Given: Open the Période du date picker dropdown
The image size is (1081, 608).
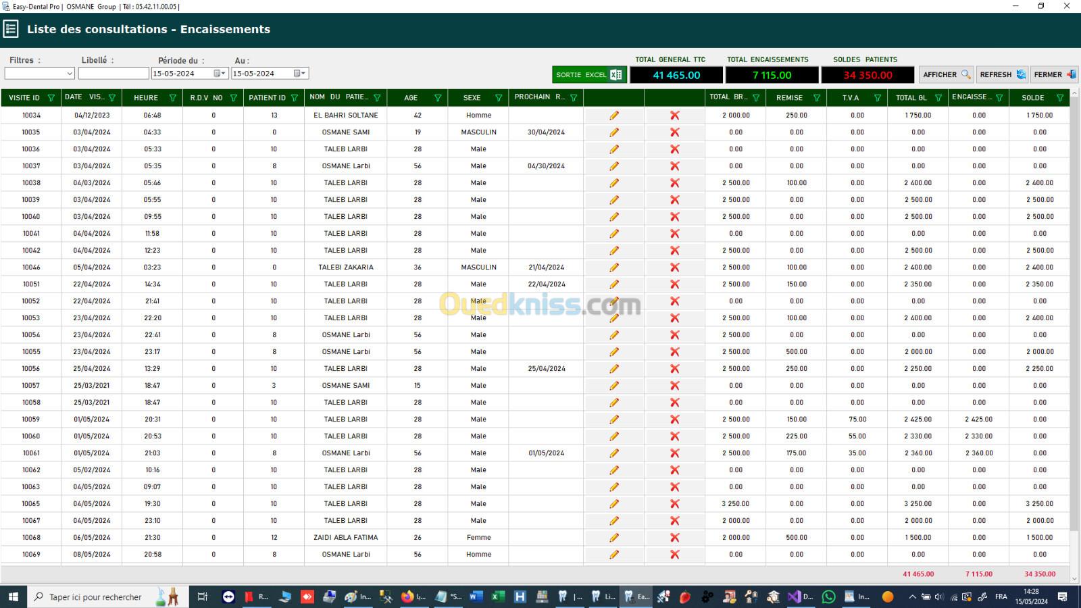Looking at the screenshot, I should tap(220, 74).
